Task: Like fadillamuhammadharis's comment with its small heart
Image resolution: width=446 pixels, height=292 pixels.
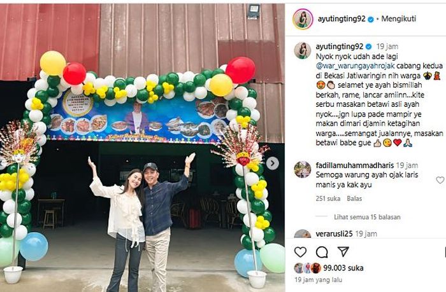Action: coord(440,180)
